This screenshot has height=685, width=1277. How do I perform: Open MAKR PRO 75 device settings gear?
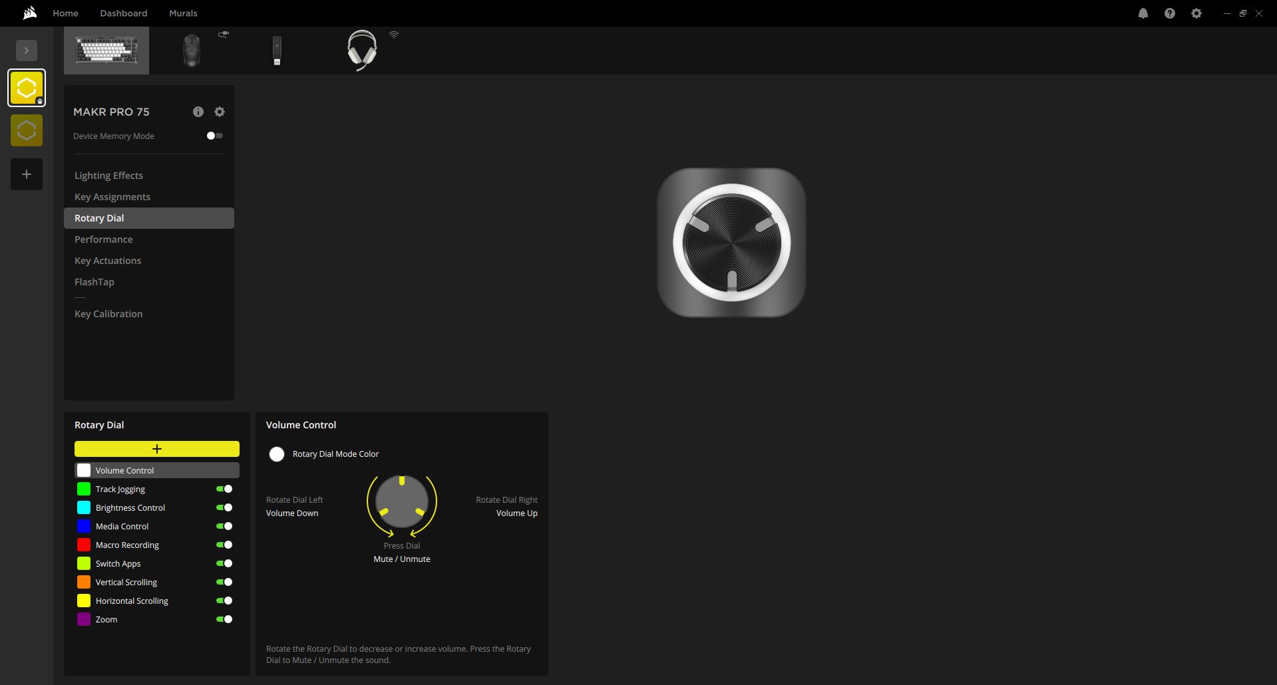click(x=220, y=112)
